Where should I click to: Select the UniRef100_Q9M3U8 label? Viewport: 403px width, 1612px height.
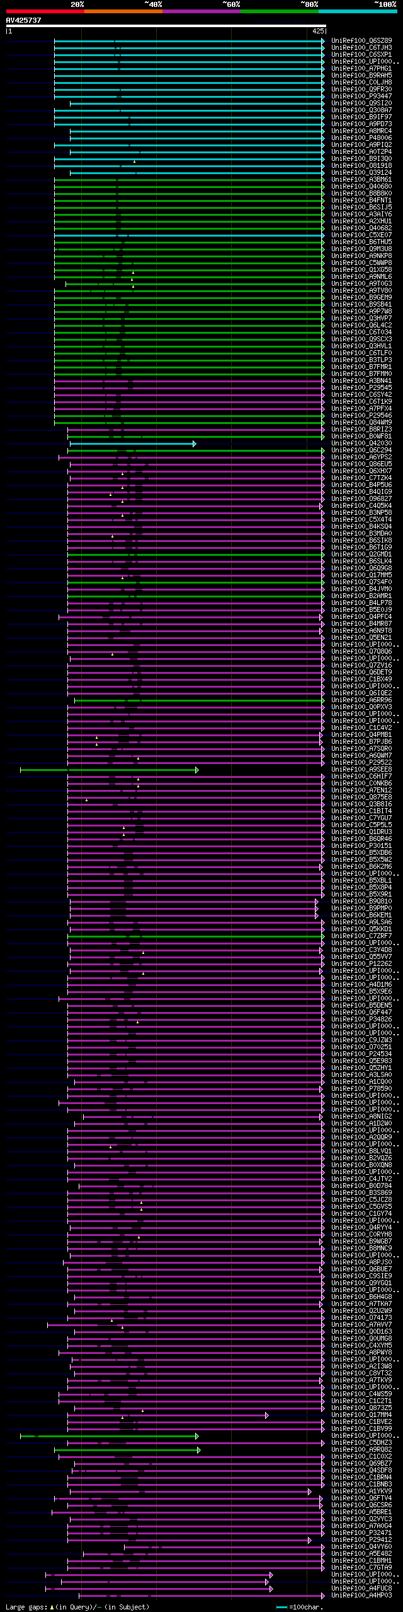[361, 249]
